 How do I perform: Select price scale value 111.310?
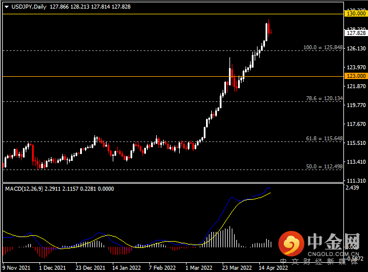(356, 180)
